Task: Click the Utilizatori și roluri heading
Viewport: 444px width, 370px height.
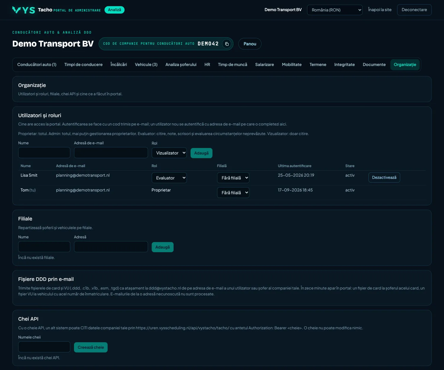Action: coord(40,115)
